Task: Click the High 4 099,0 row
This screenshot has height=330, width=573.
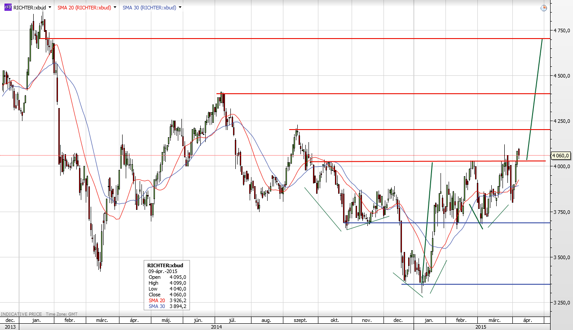Action: [167, 283]
